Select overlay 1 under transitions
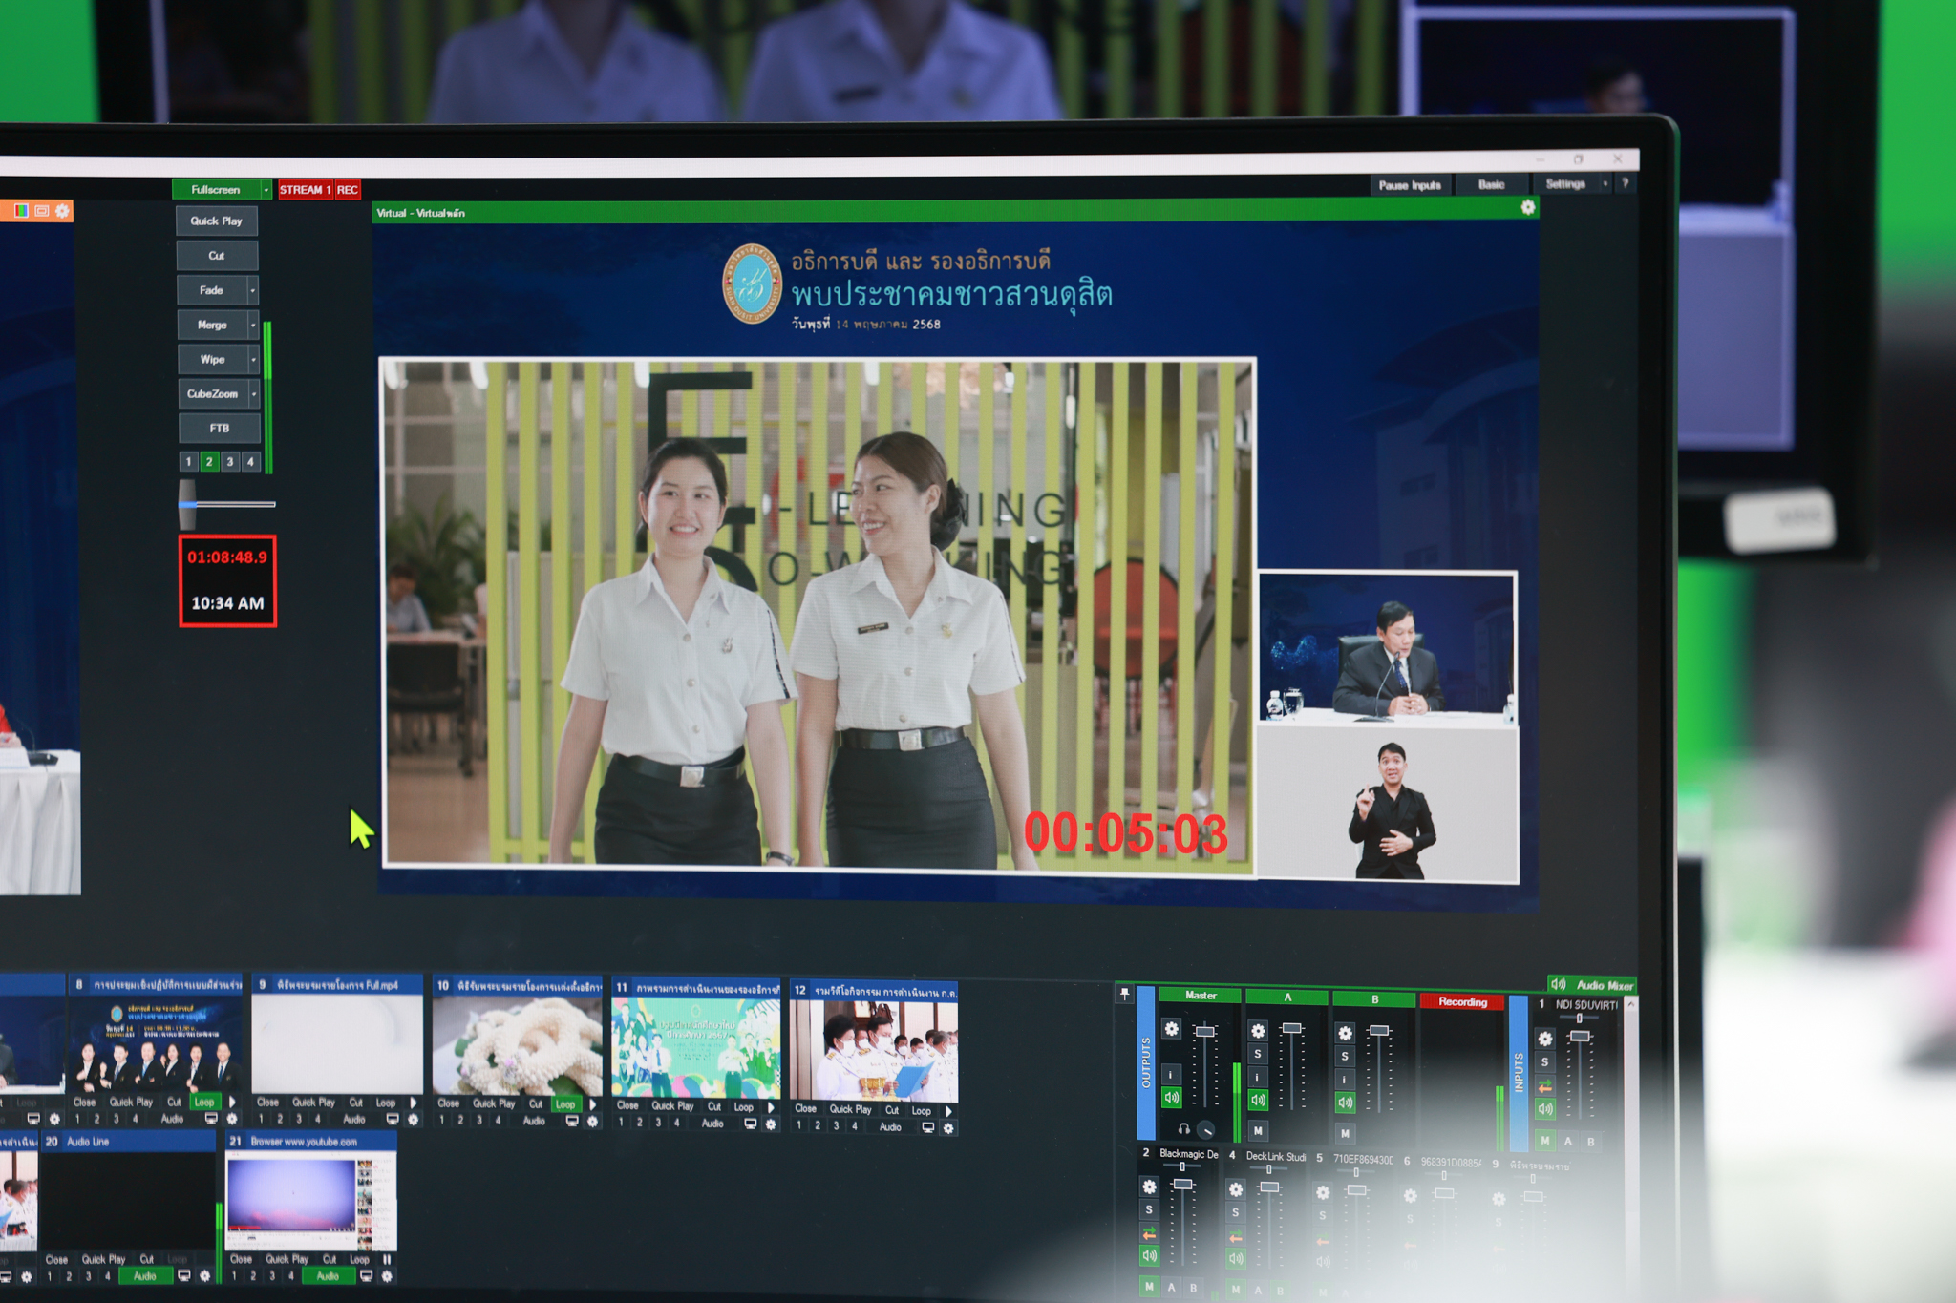The width and height of the screenshot is (1956, 1303). point(189,462)
